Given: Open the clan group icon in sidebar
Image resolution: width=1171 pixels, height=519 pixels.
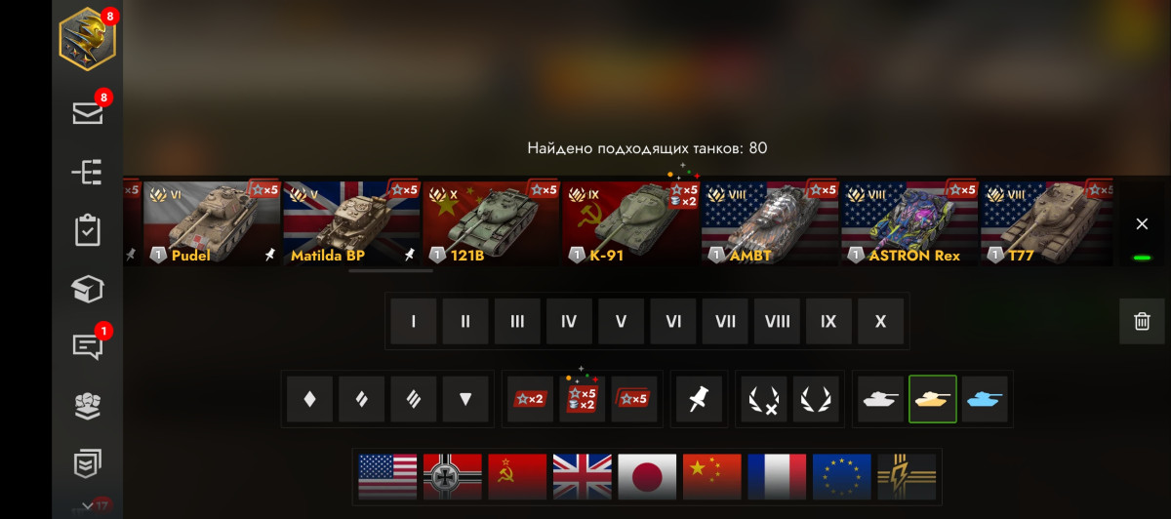Looking at the screenshot, I should pyautogui.click(x=88, y=406).
